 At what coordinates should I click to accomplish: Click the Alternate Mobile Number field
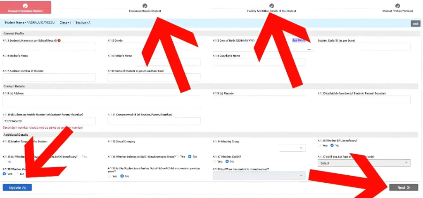point(49,121)
